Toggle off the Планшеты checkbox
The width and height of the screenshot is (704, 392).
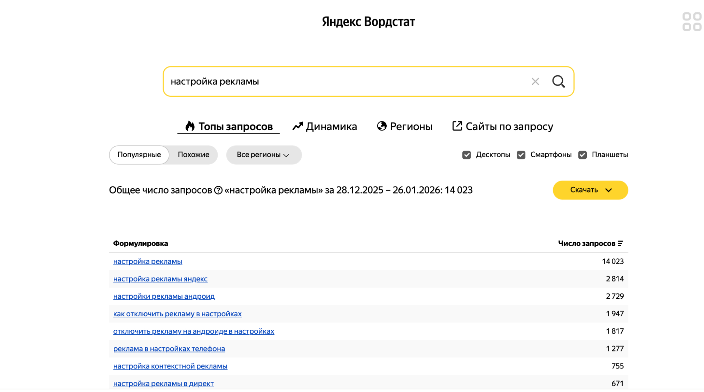(x=582, y=154)
